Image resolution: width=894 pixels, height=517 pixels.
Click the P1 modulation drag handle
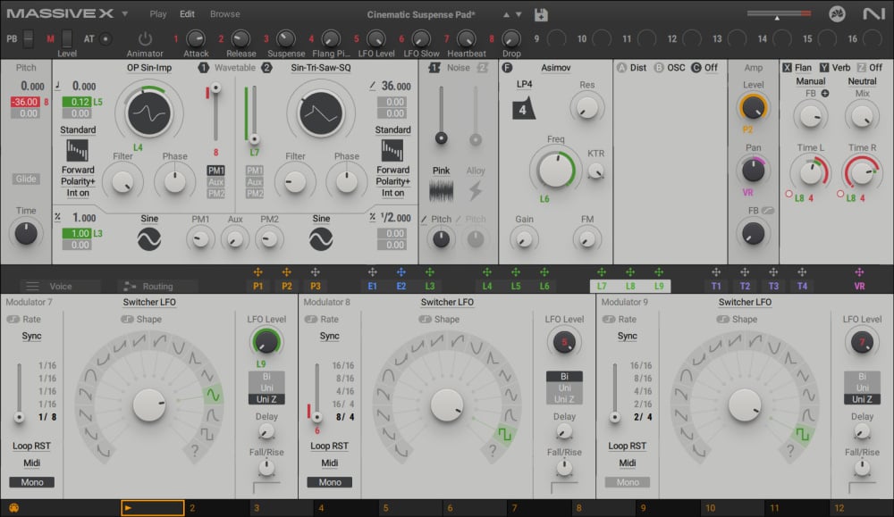[x=257, y=272]
